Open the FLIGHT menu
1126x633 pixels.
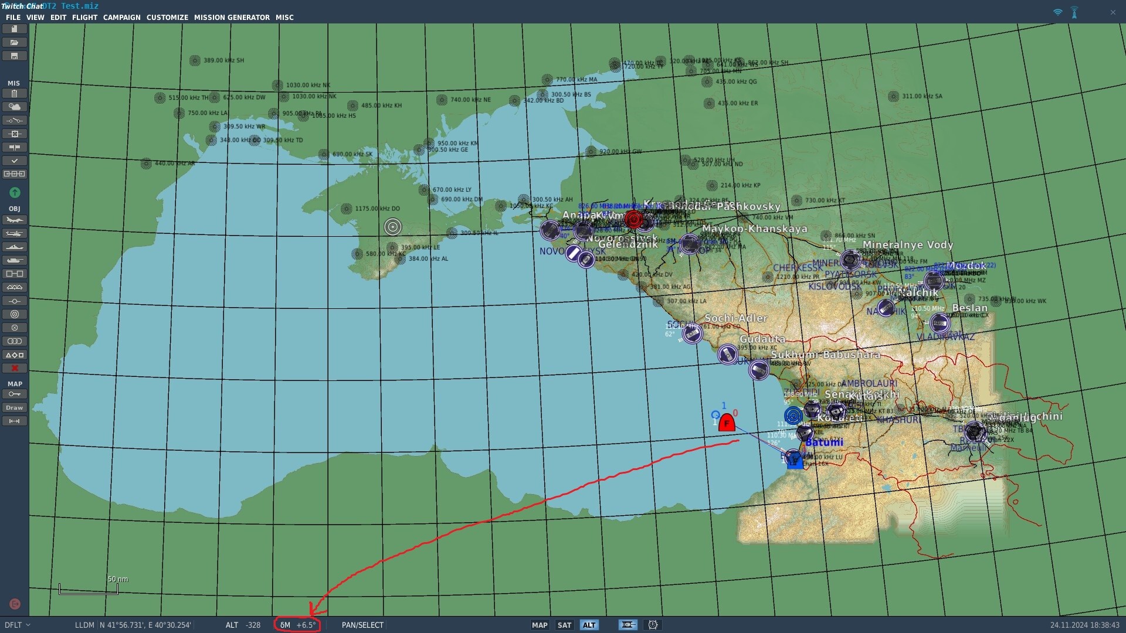point(84,18)
